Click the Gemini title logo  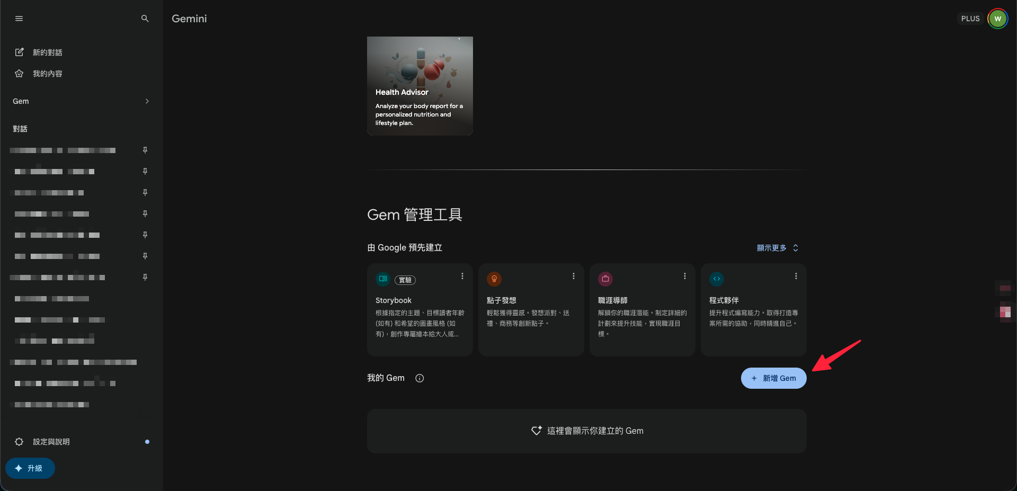point(189,19)
